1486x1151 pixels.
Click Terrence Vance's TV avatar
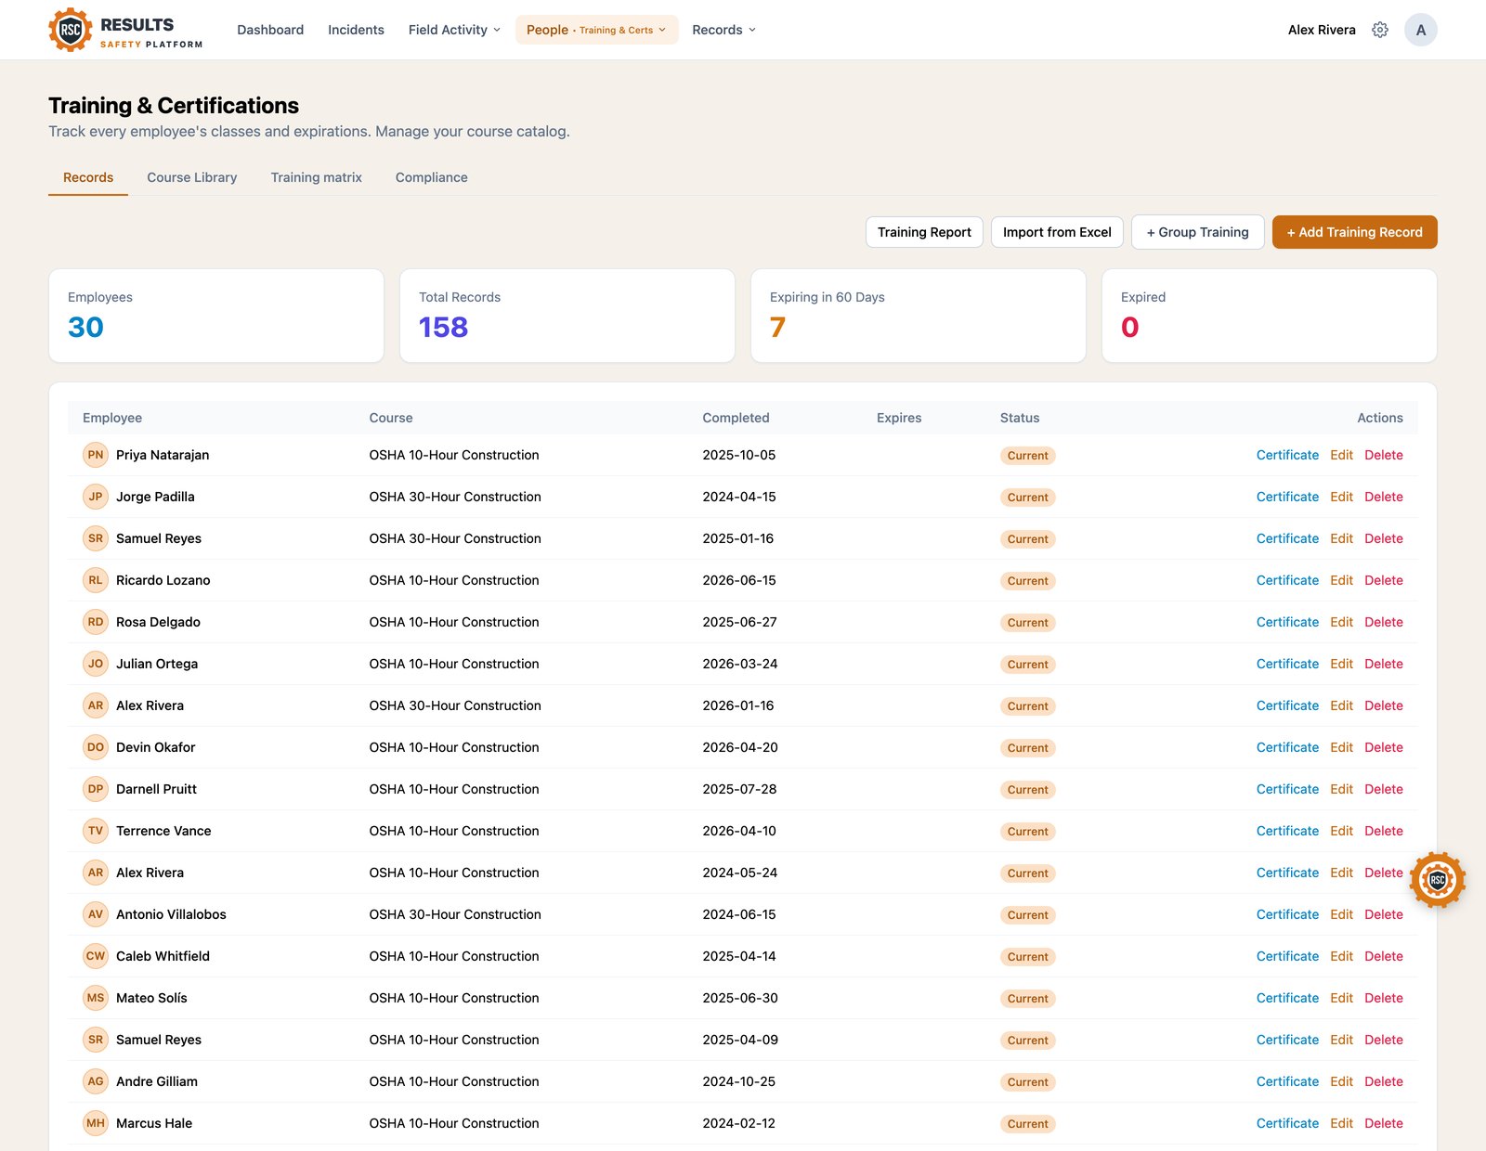tap(96, 831)
